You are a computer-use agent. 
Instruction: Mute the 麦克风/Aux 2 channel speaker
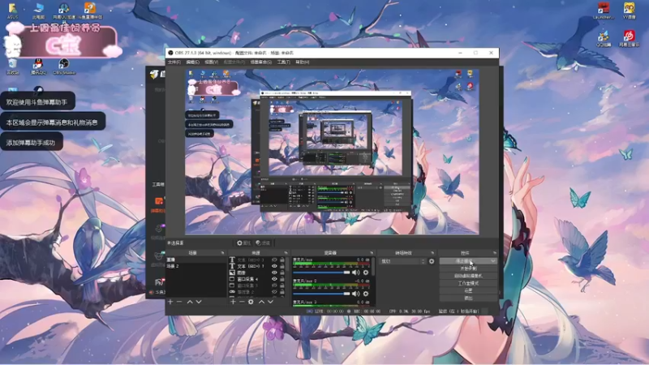[355, 294]
